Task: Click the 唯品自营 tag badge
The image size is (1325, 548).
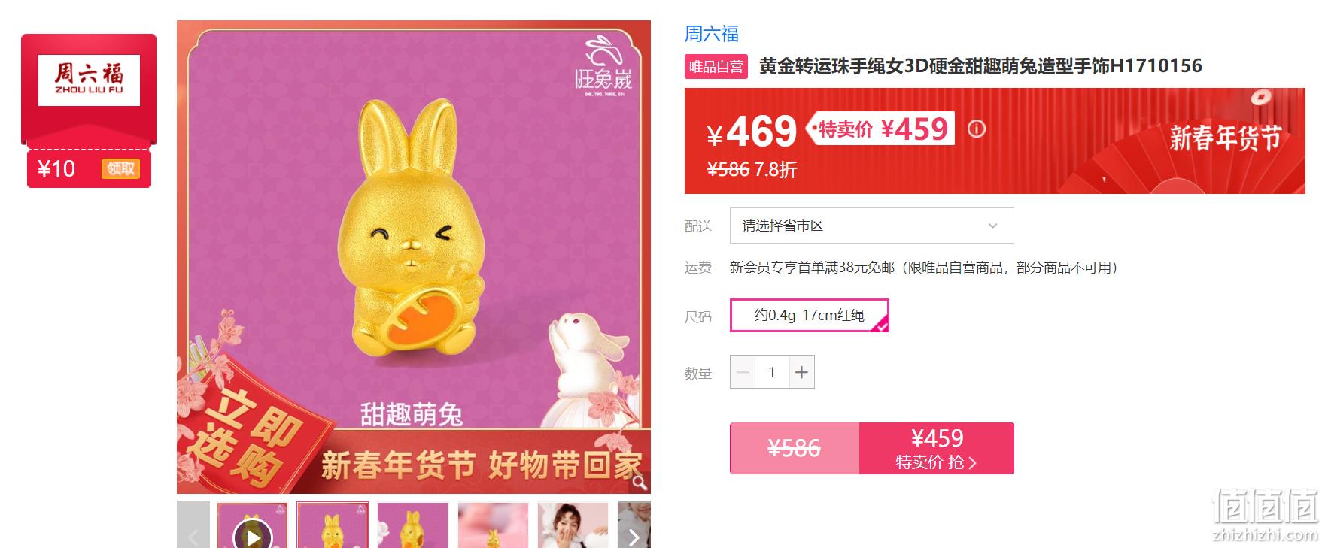Action: click(x=716, y=67)
